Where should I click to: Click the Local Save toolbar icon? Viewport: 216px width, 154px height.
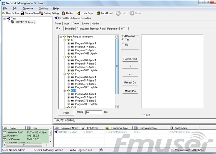click(x=79, y=13)
